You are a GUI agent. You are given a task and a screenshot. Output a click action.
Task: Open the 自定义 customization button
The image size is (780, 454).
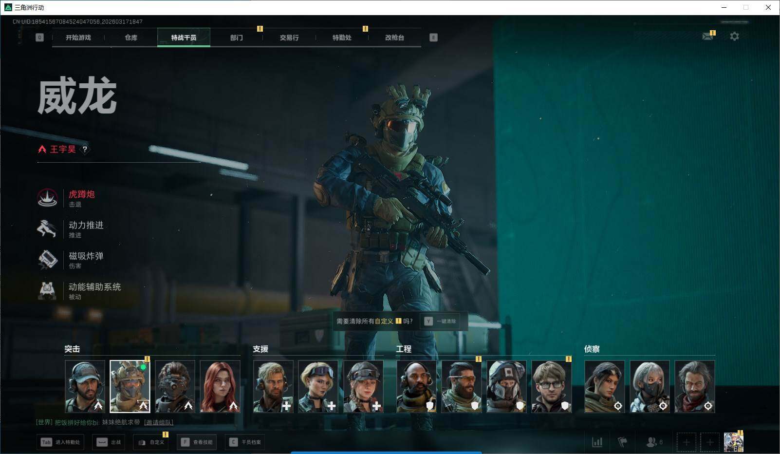point(151,442)
